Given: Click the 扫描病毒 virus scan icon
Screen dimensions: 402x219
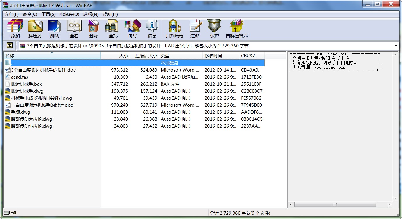Looking at the screenshot, I should tap(175, 29).
